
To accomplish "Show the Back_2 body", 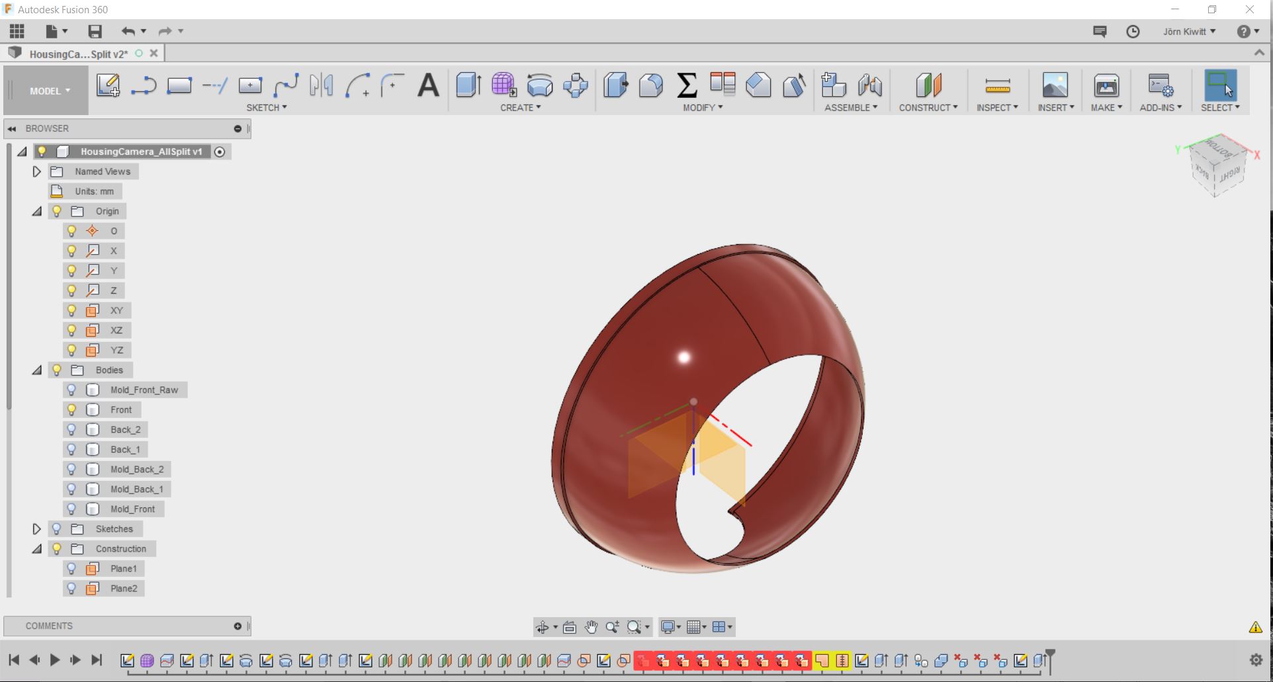I will tap(72, 429).
